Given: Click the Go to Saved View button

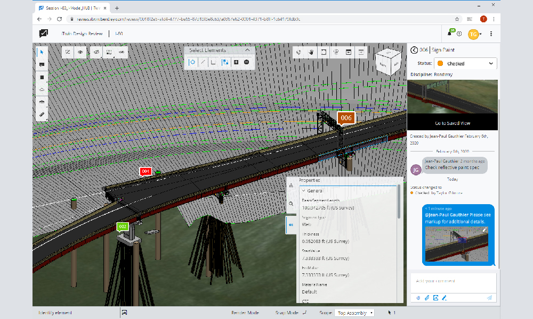Looking at the screenshot, I should pos(452,123).
